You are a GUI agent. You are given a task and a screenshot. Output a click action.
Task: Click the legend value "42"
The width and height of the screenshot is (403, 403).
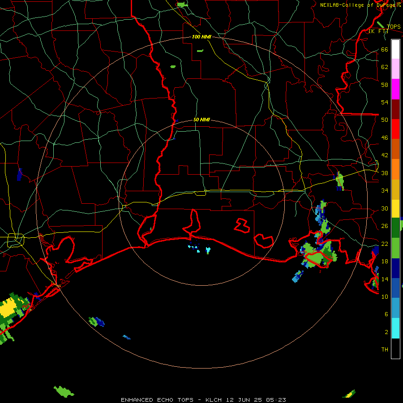tap(385, 155)
